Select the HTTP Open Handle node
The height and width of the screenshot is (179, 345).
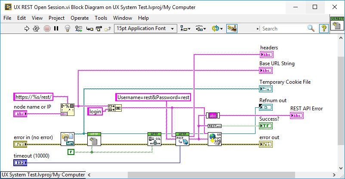tap(94, 139)
